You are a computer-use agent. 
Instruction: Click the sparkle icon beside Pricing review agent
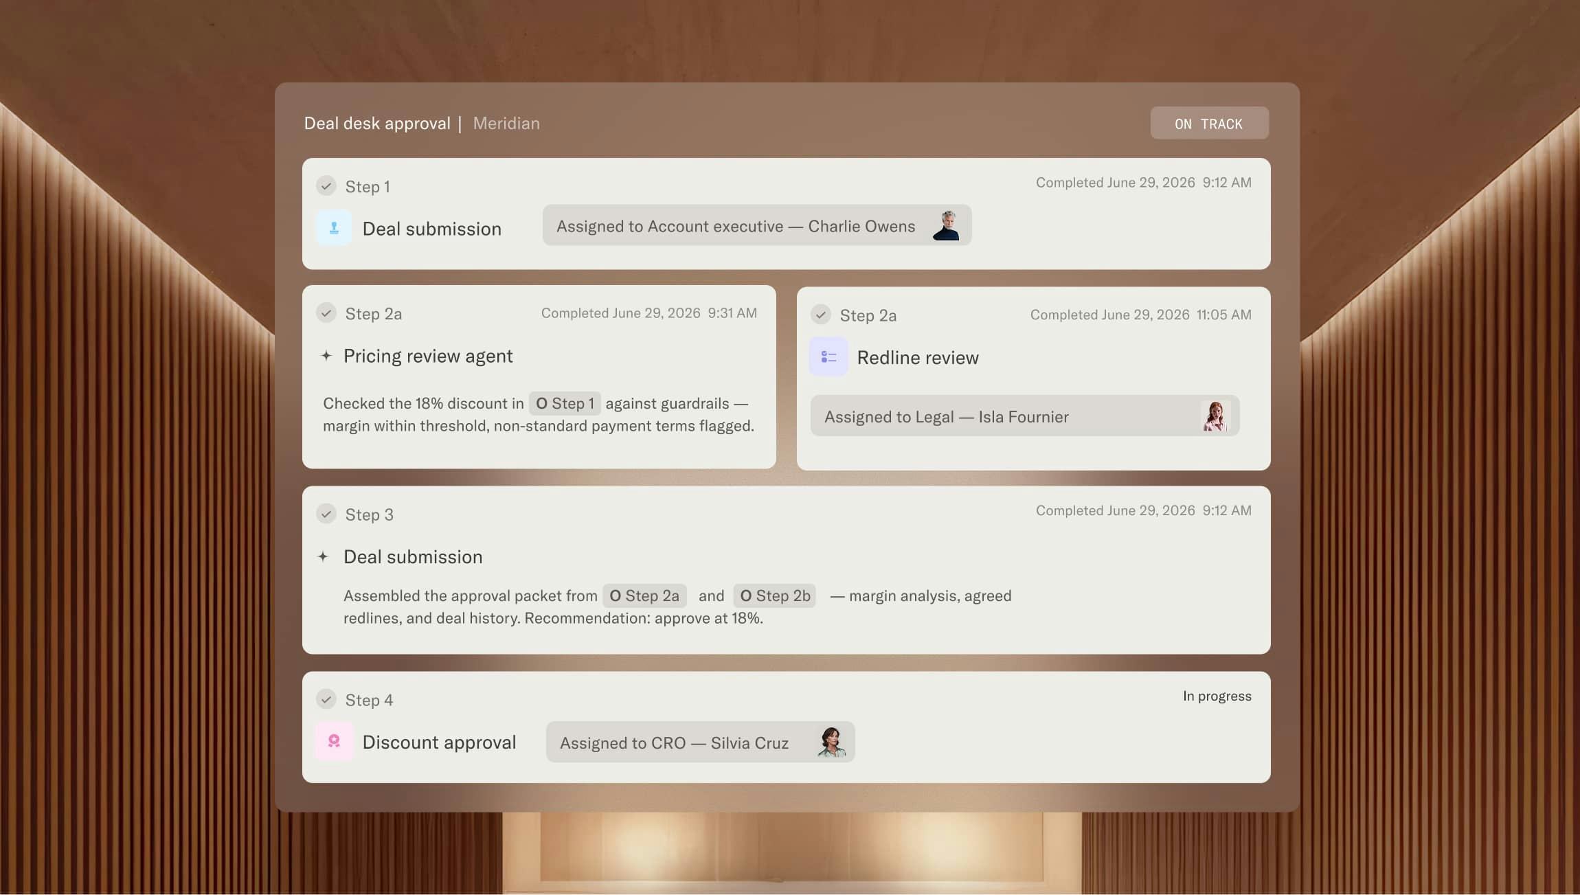pos(326,356)
